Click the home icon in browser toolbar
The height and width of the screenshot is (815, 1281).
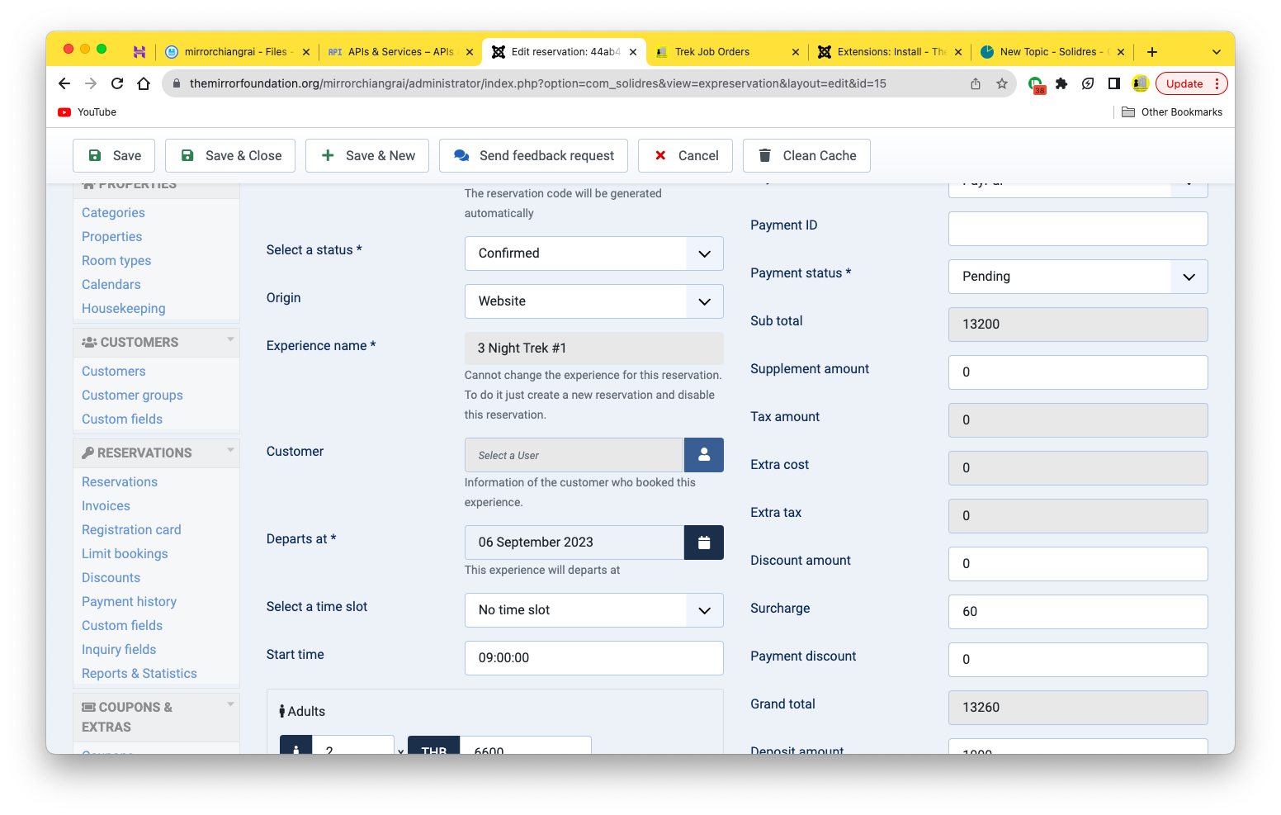tap(144, 83)
